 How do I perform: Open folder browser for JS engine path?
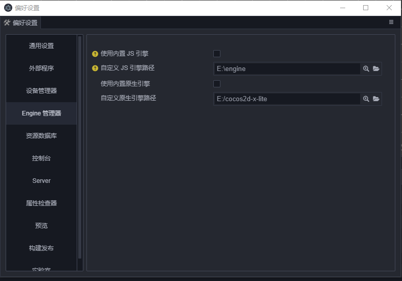click(376, 69)
